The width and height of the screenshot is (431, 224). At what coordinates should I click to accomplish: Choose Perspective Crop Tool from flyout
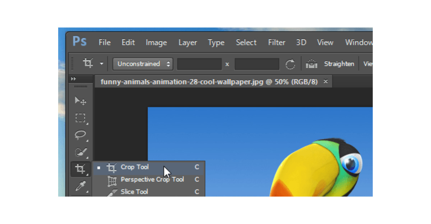click(152, 180)
